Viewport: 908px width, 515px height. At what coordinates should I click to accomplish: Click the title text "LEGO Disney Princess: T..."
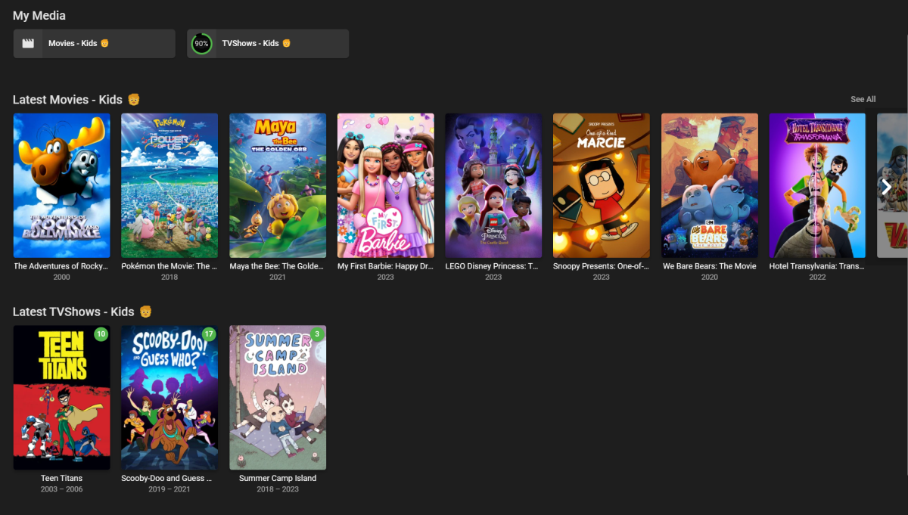click(x=493, y=266)
